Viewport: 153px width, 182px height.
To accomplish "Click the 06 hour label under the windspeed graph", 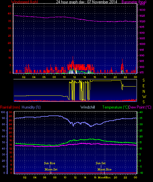I will coord(44,77).
